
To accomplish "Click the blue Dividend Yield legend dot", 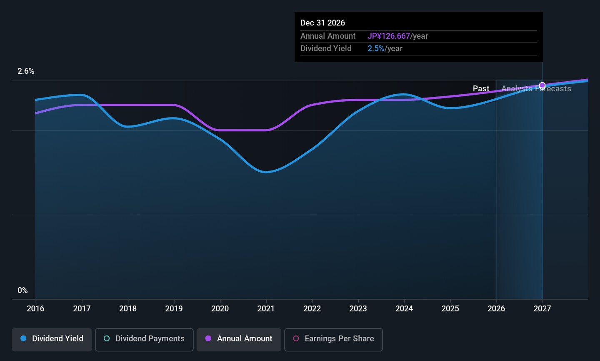I will (x=24, y=338).
